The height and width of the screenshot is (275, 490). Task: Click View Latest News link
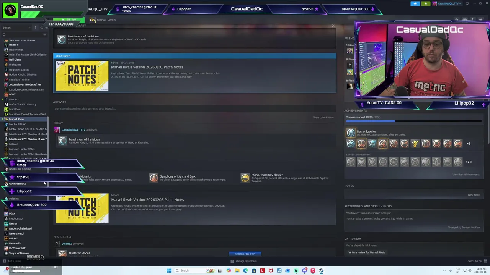coord(323,118)
